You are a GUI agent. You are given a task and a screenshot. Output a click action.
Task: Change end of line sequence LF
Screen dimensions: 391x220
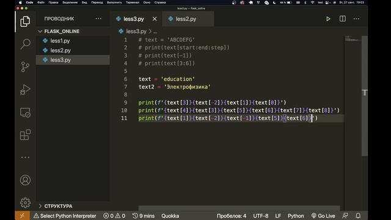click(278, 216)
